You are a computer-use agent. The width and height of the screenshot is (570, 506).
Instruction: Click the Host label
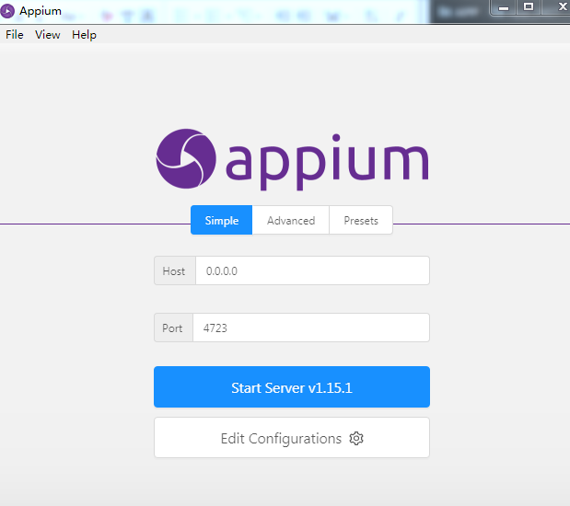(175, 270)
